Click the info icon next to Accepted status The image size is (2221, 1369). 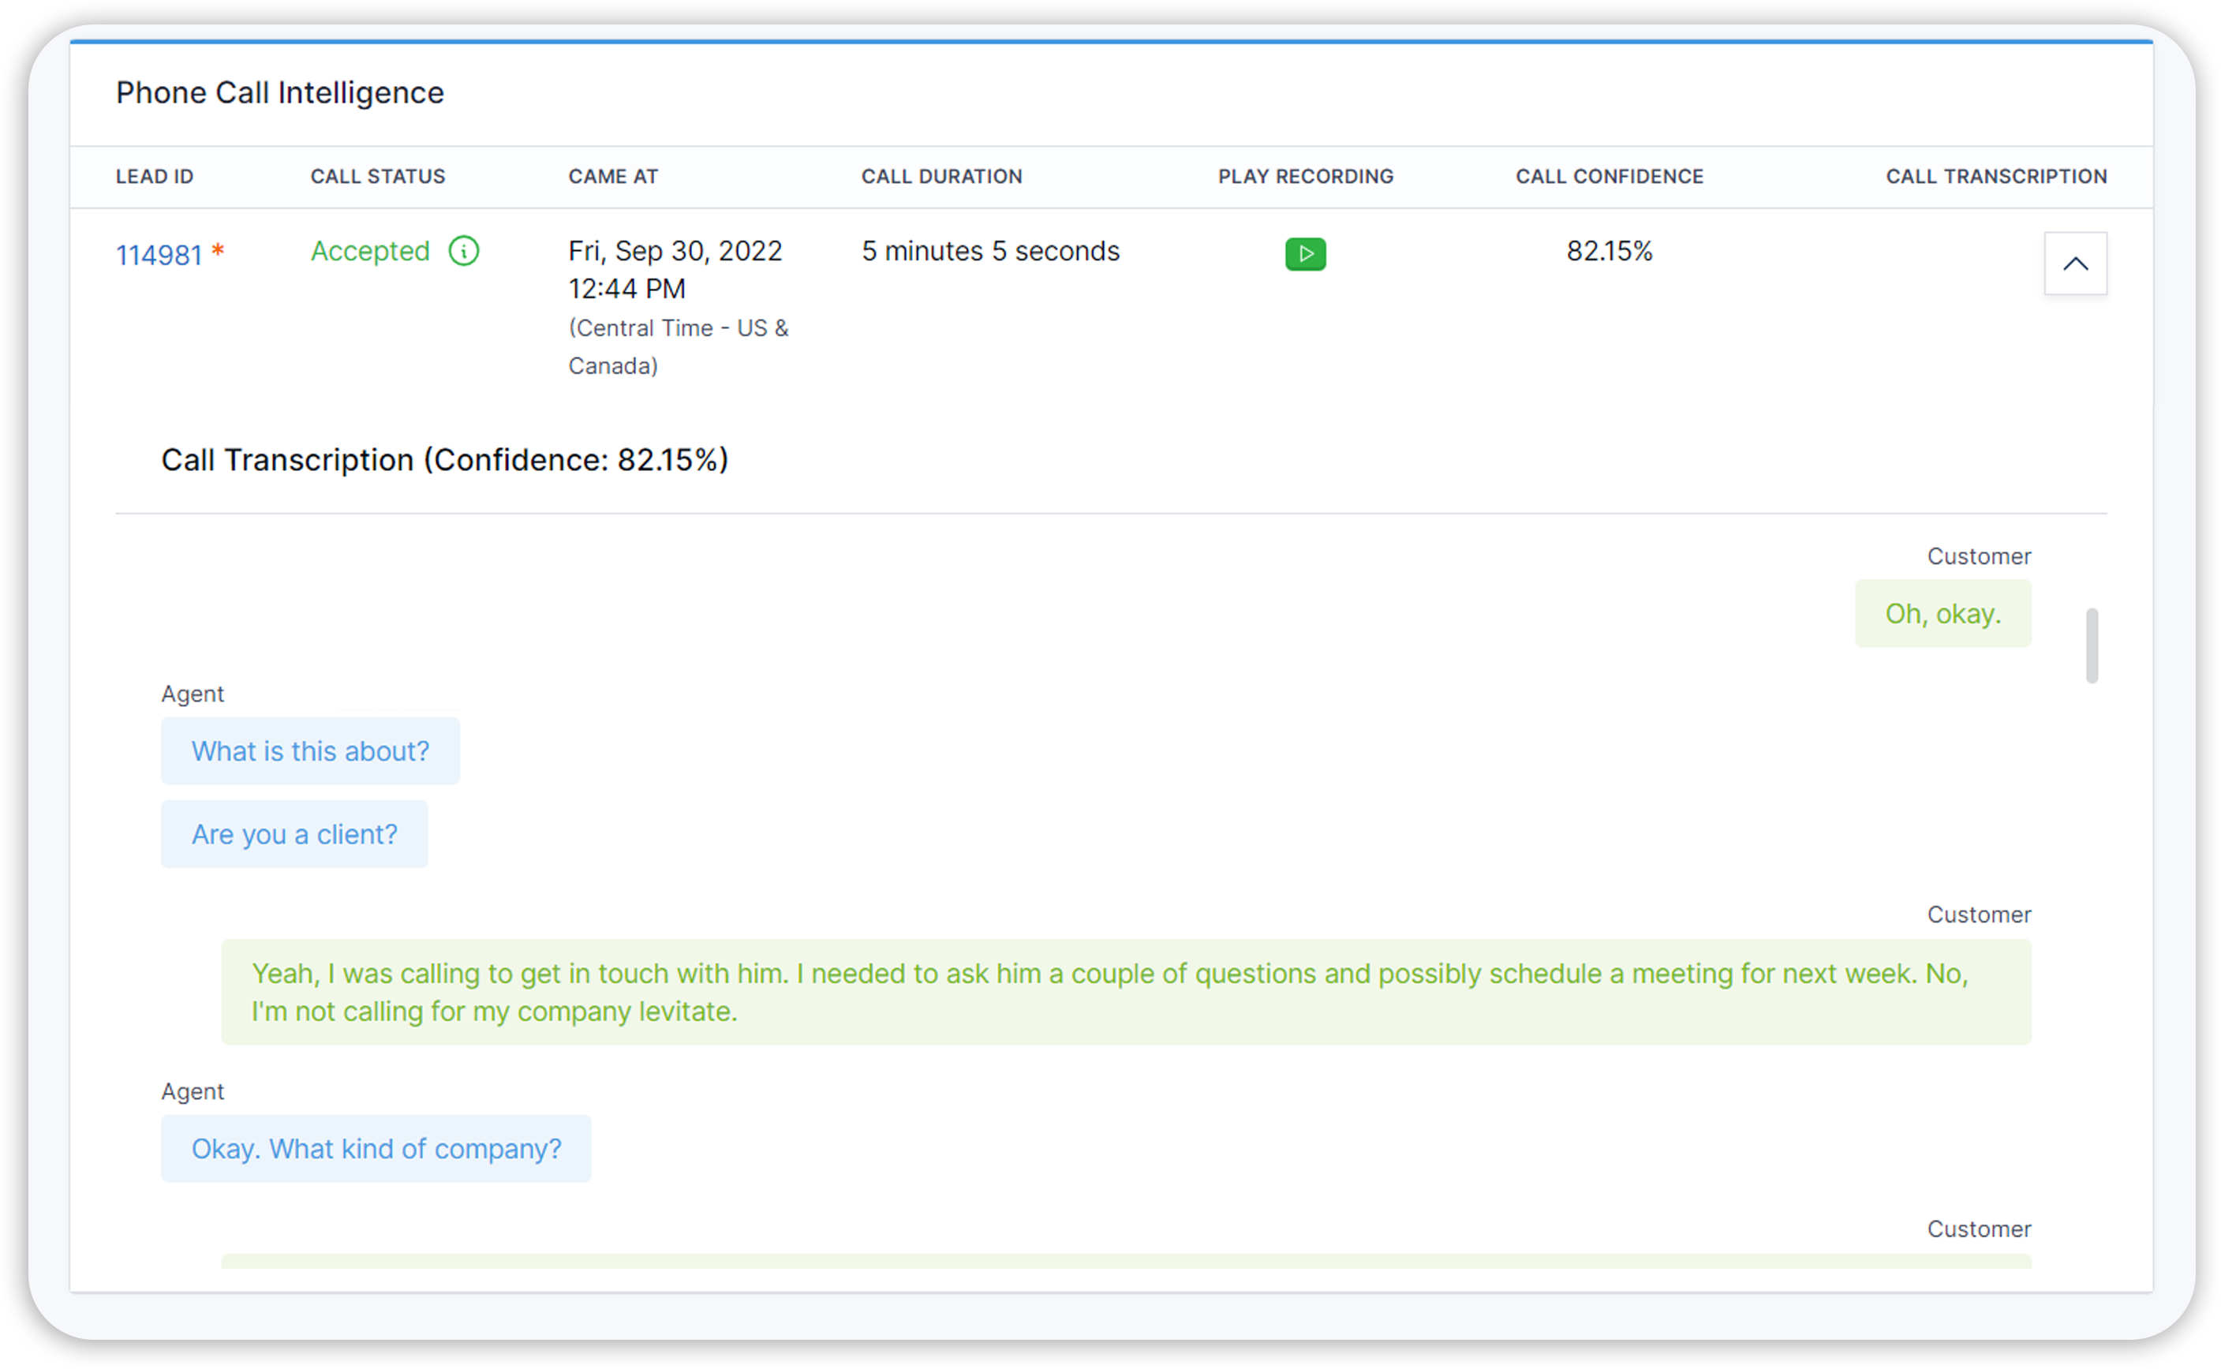(x=464, y=251)
